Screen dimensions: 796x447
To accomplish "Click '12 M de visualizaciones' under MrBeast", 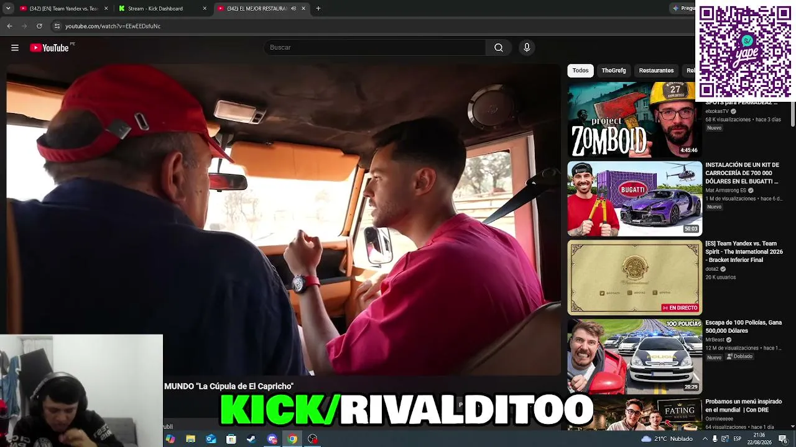I will coord(731,348).
